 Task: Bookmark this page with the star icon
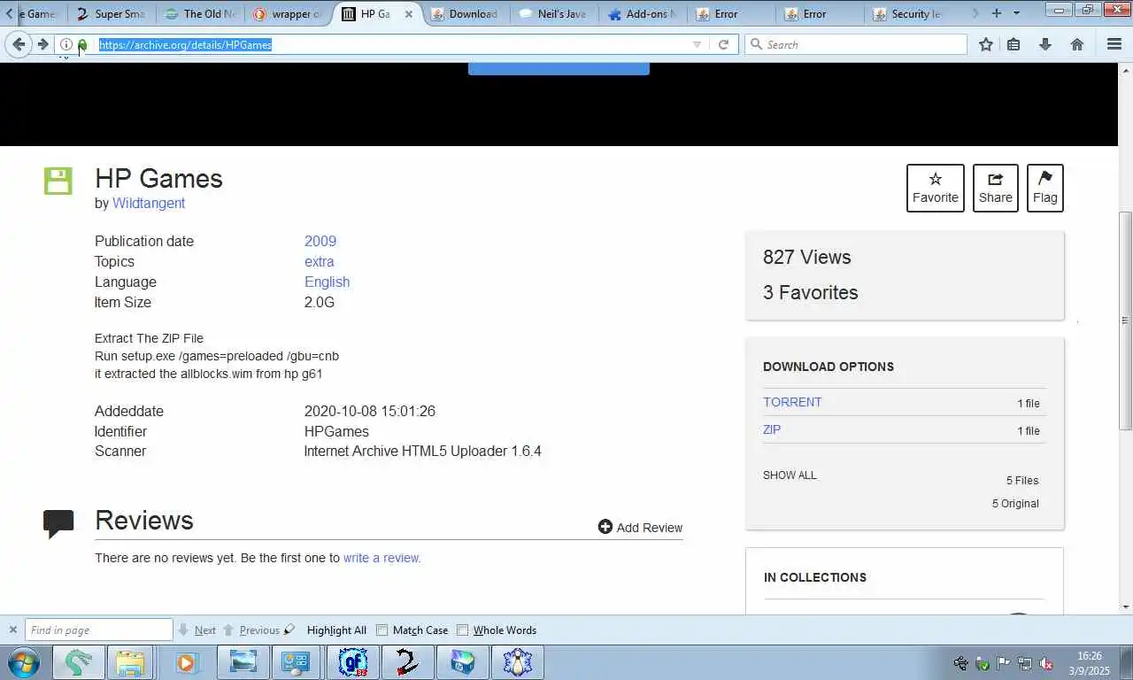(x=986, y=44)
